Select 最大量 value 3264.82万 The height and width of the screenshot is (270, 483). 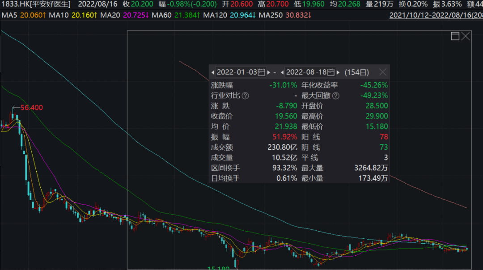[371, 168]
